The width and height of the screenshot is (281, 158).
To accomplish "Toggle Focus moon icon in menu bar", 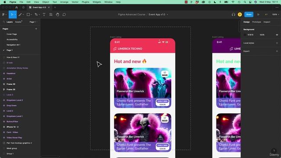I will click(215, 2).
